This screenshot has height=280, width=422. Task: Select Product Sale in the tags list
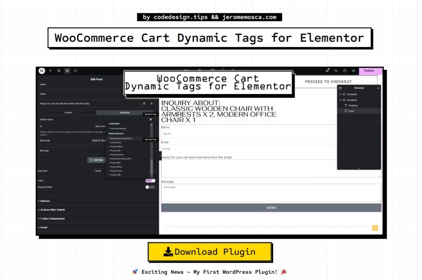click(x=115, y=151)
